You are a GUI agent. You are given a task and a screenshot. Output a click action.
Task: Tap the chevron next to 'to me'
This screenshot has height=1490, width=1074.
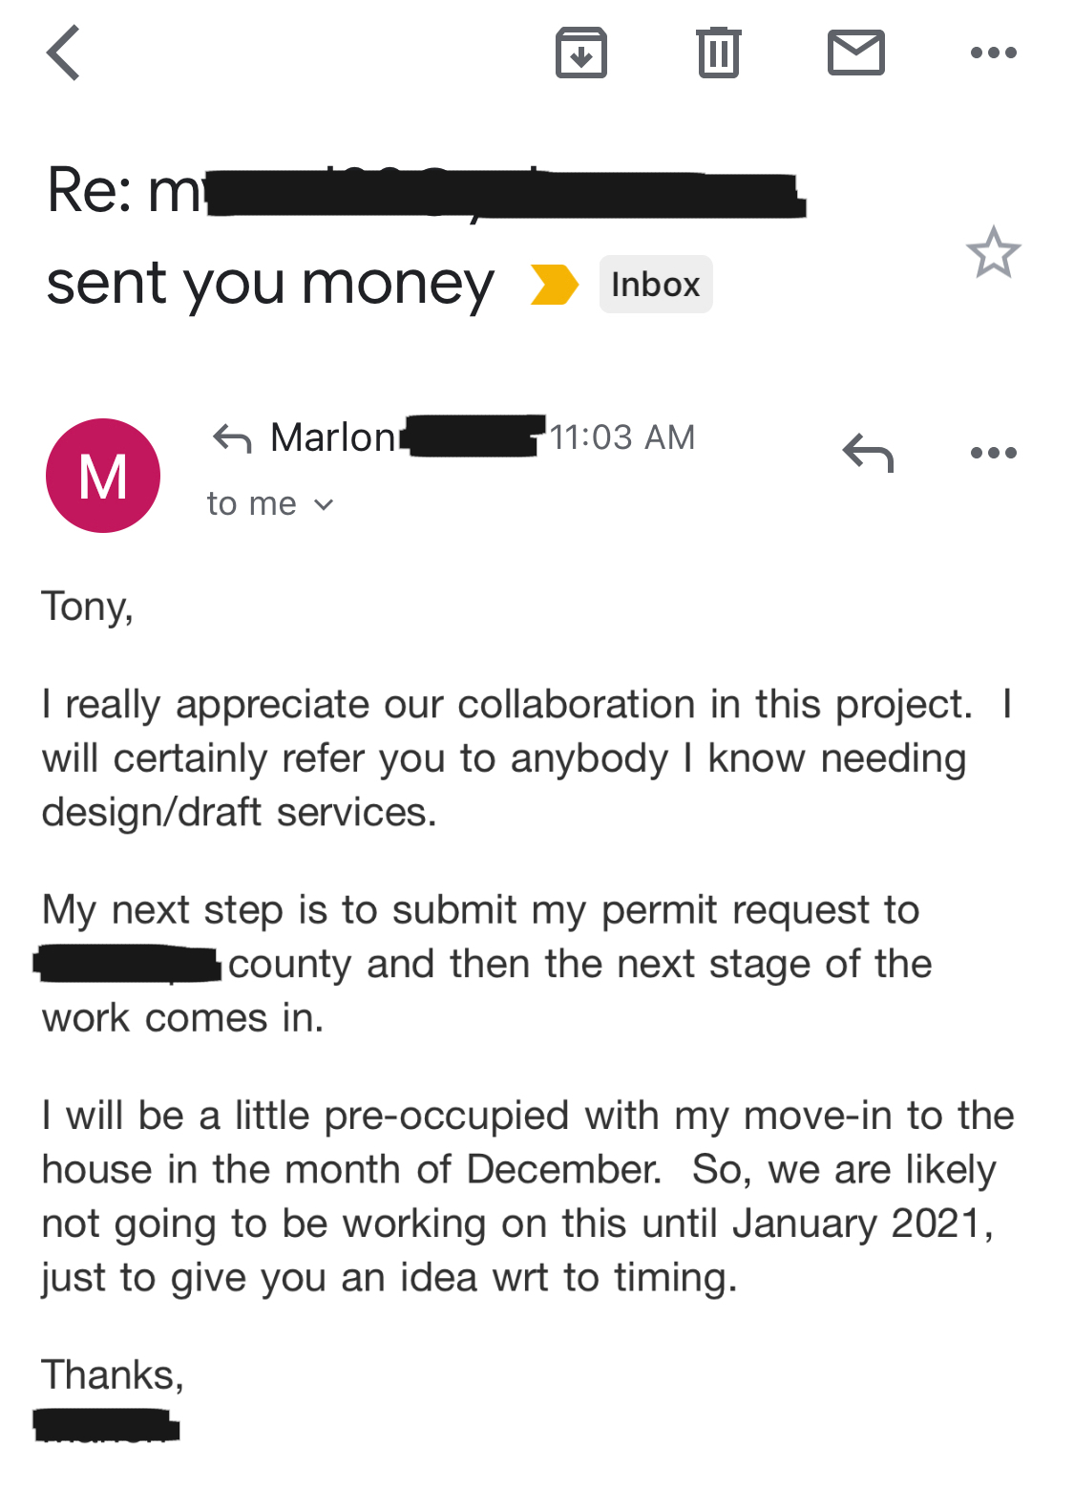324,504
